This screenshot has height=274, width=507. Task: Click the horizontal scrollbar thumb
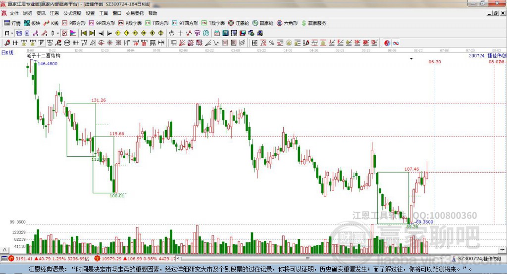[307, 259]
